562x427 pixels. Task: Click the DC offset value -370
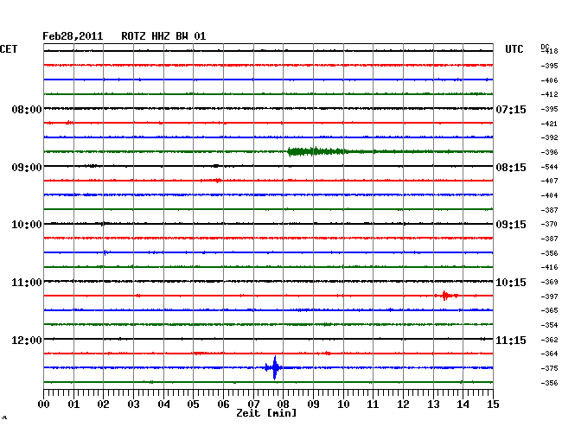[549, 224]
